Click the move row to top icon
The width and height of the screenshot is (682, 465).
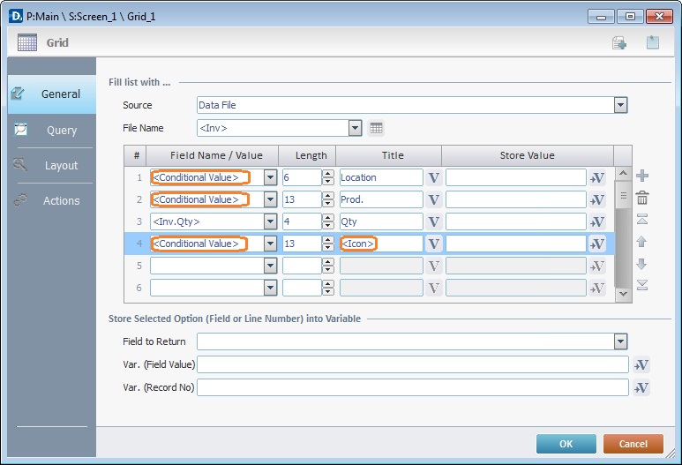[642, 219]
